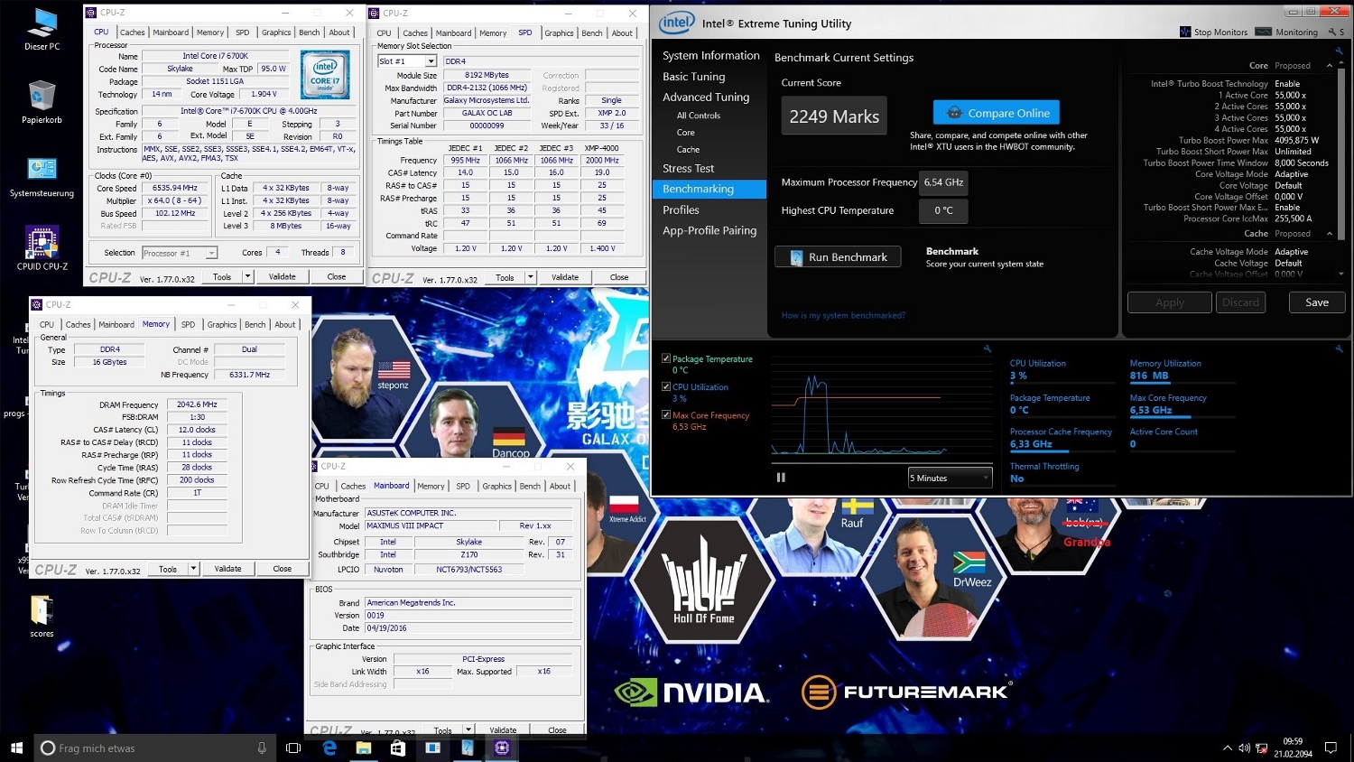Open Tools dropdown arrow in CPU window
Screen dimensions: 1354x762
247,276
